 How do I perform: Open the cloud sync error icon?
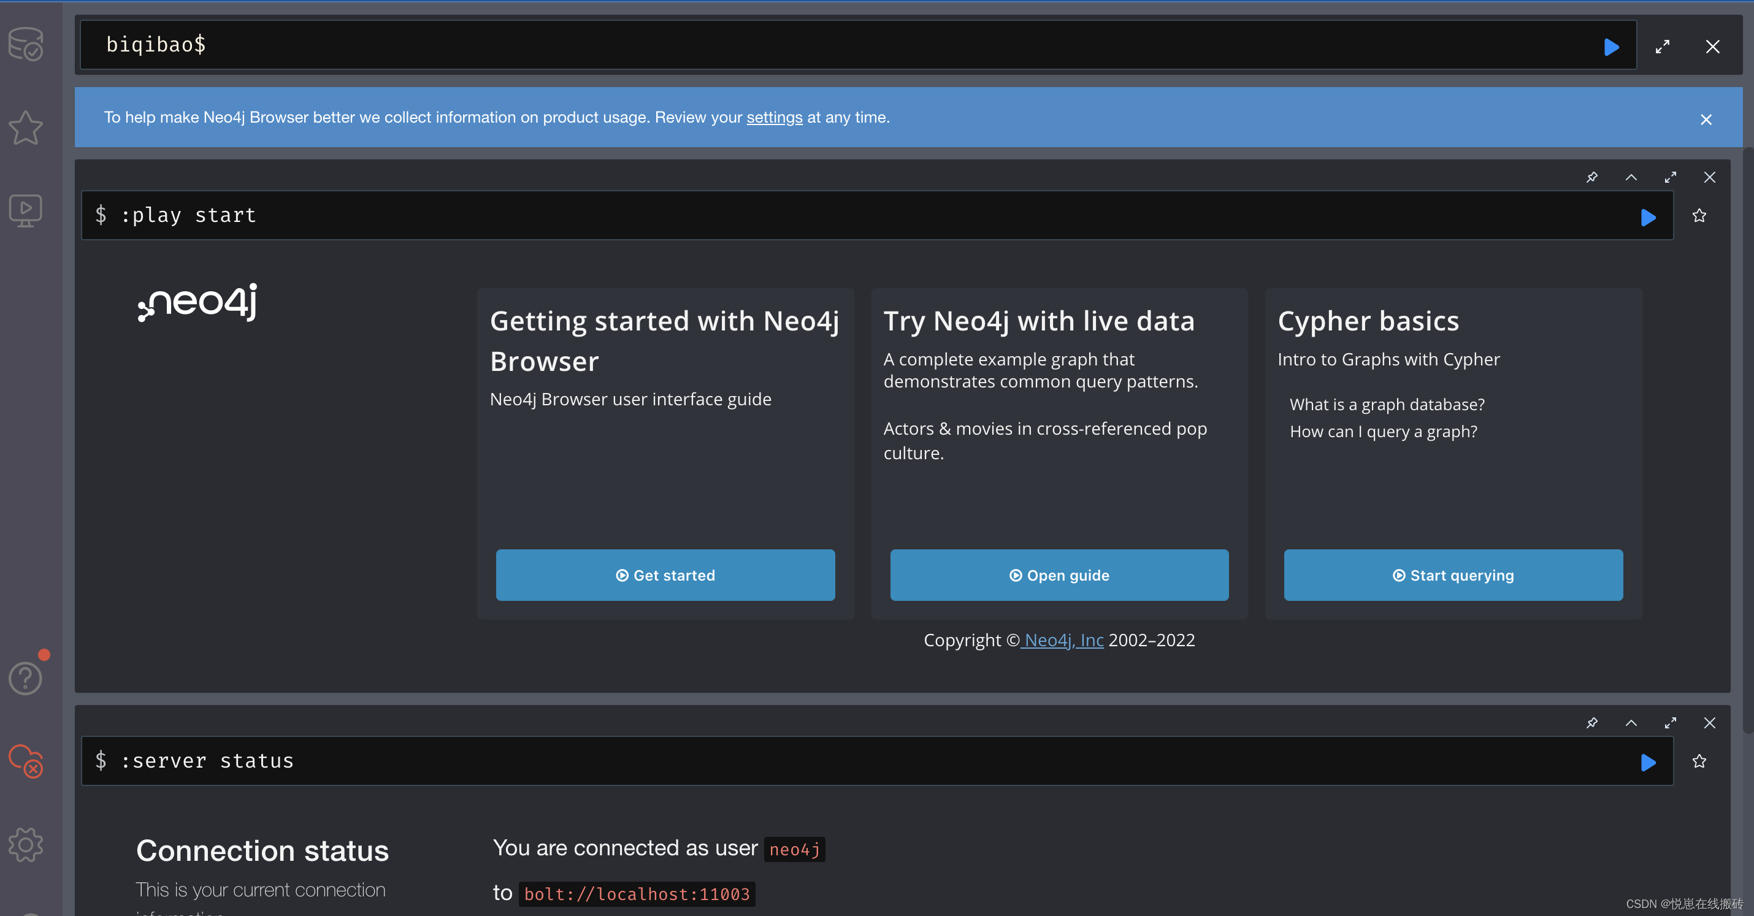[x=26, y=760]
